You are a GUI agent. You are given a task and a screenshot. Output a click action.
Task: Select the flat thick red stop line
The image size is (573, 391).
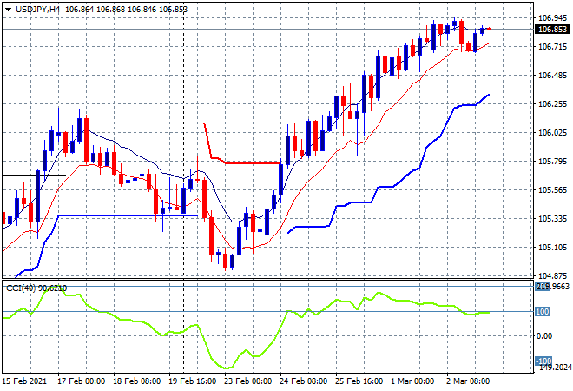point(252,163)
